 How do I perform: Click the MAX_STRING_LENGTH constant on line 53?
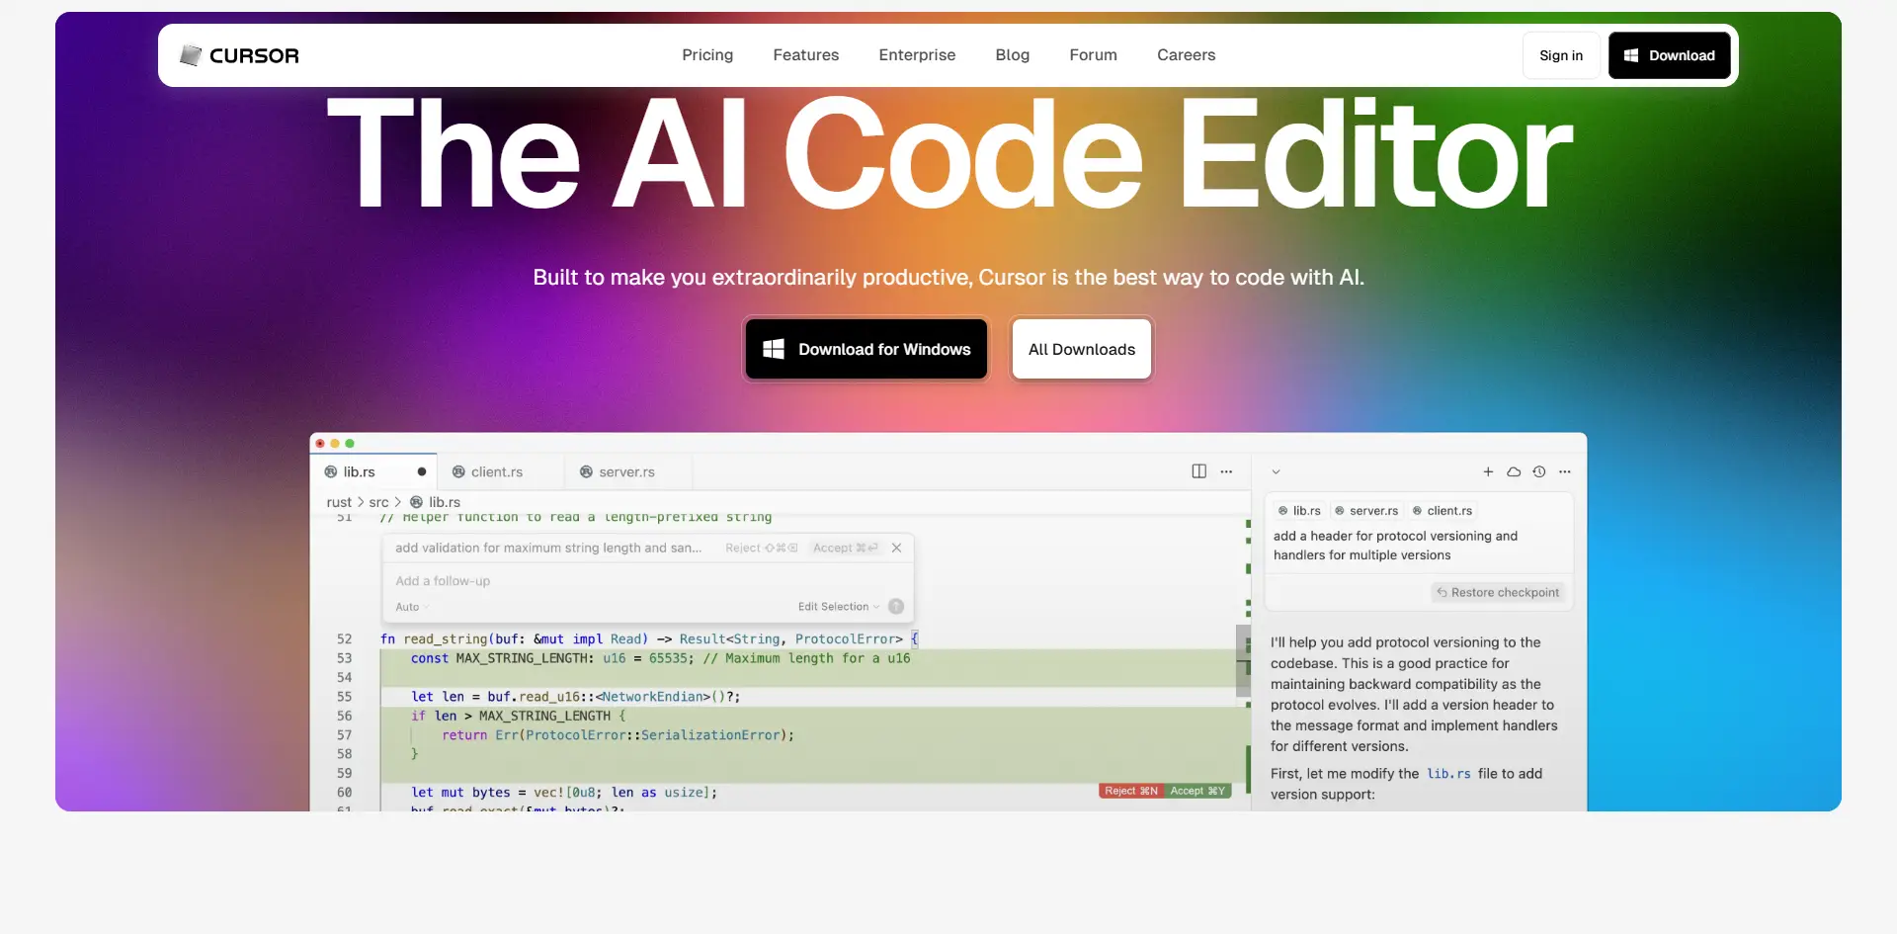pyautogui.click(x=523, y=658)
